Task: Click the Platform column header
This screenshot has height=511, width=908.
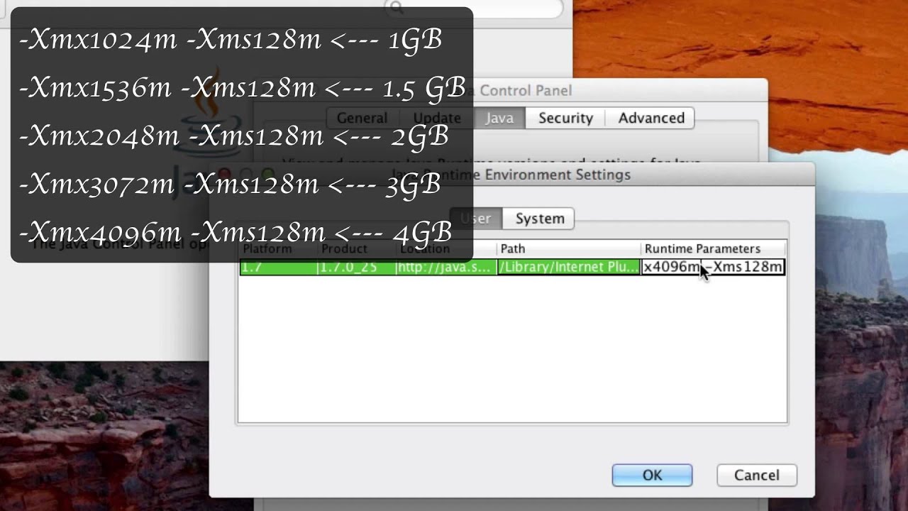Action: click(277, 249)
